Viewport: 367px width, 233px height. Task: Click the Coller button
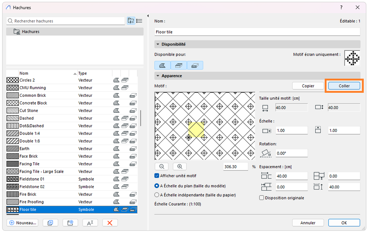(344, 86)
